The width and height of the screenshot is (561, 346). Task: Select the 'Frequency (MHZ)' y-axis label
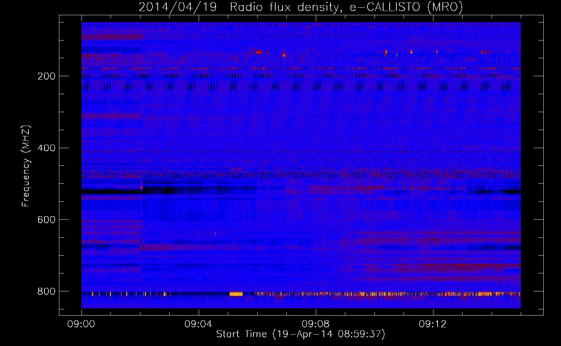point(26,166)
